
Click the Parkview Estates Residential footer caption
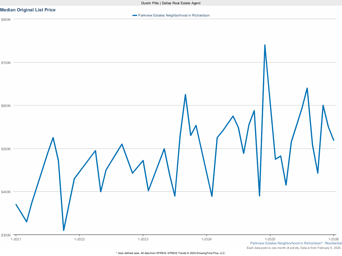click(x=296, y=243)
